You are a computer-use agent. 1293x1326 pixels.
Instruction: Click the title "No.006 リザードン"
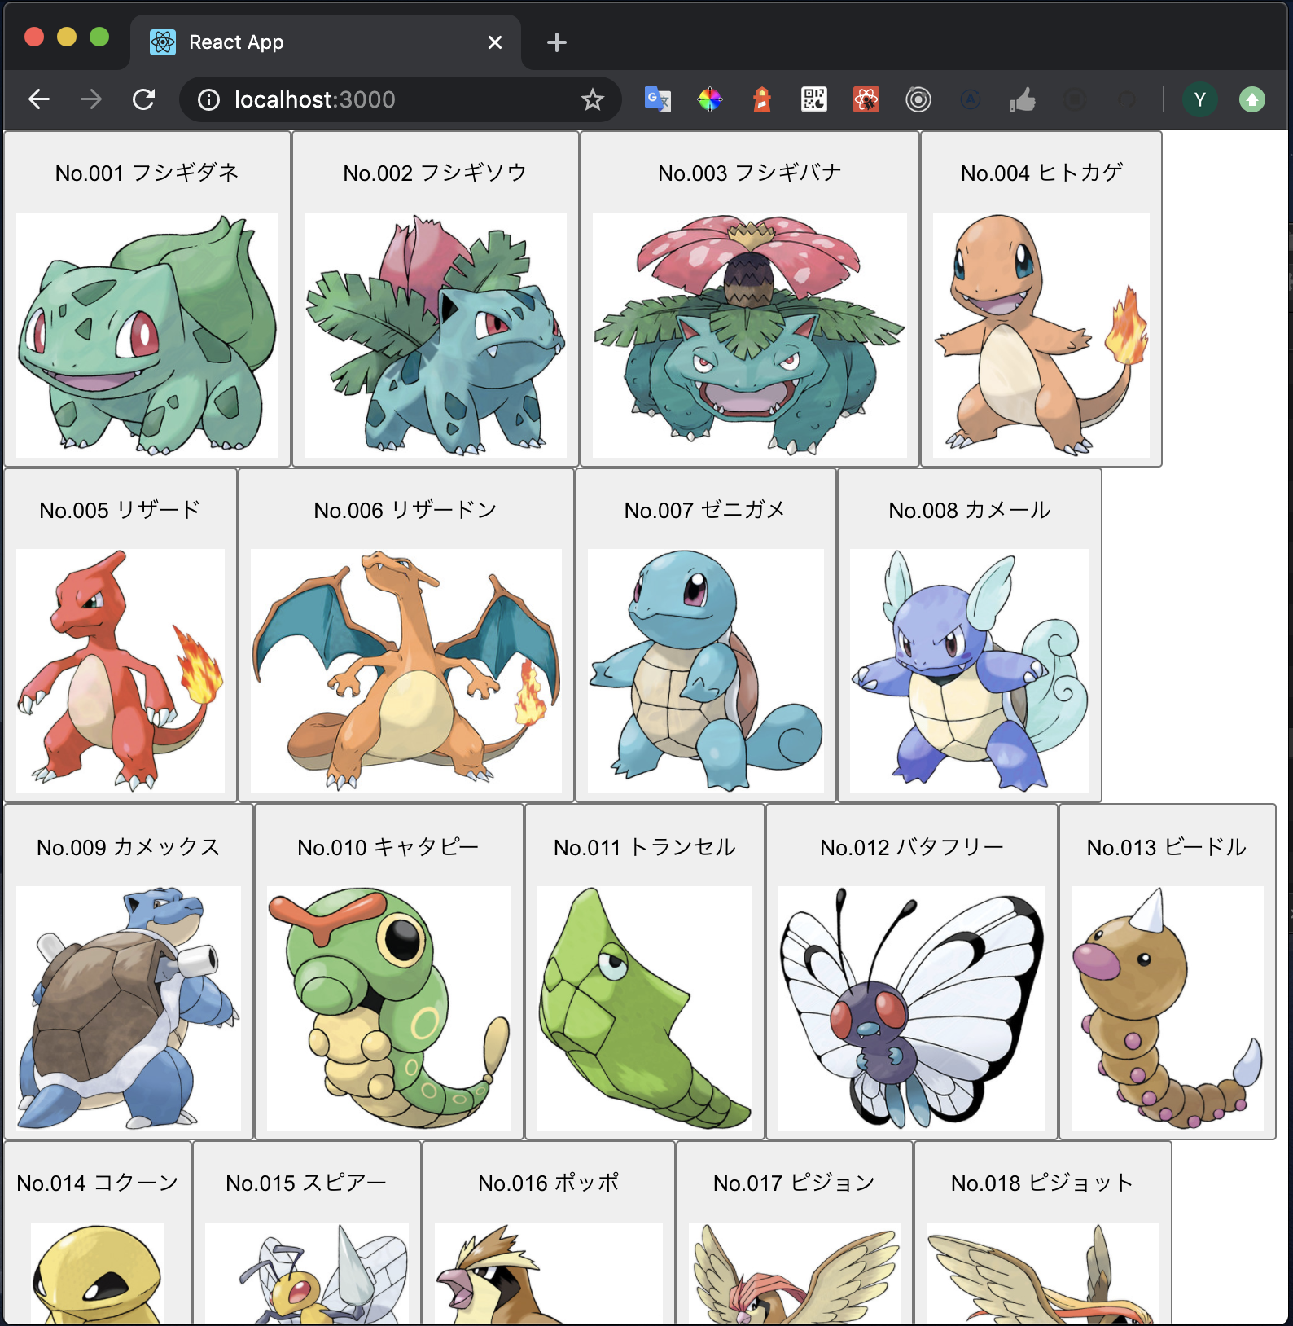(x=406, y=510)
